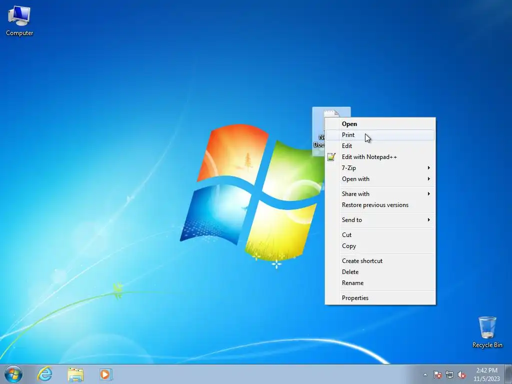This screenshot has height=384, width=512.
Task: Select Restore previous versions
Action: coord(380,205)
